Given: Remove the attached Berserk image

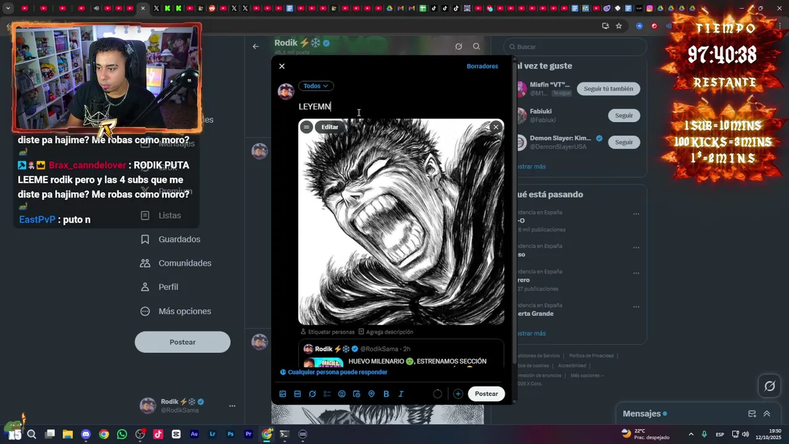Looking at the screenshot, I should tap(496, 127).
